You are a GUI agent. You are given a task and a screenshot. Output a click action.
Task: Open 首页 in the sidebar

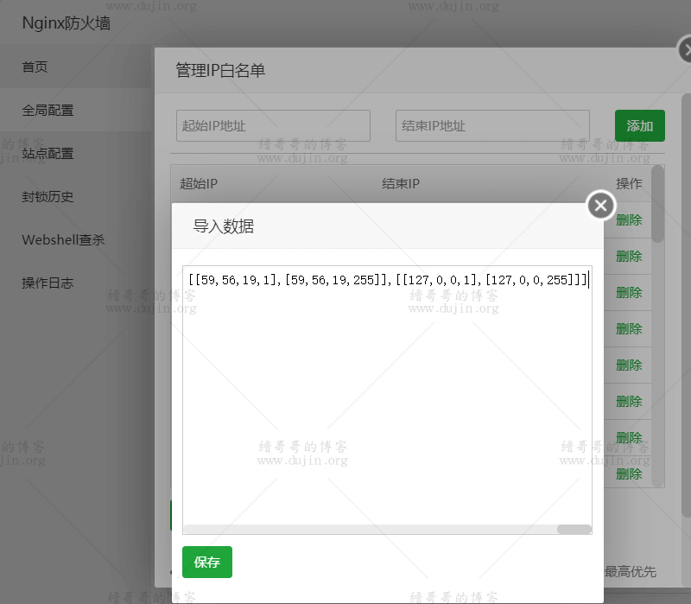(35, 67)
